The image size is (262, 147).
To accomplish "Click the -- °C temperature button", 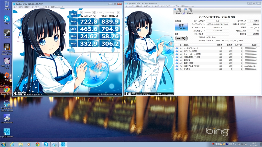I will coord(181,38).
